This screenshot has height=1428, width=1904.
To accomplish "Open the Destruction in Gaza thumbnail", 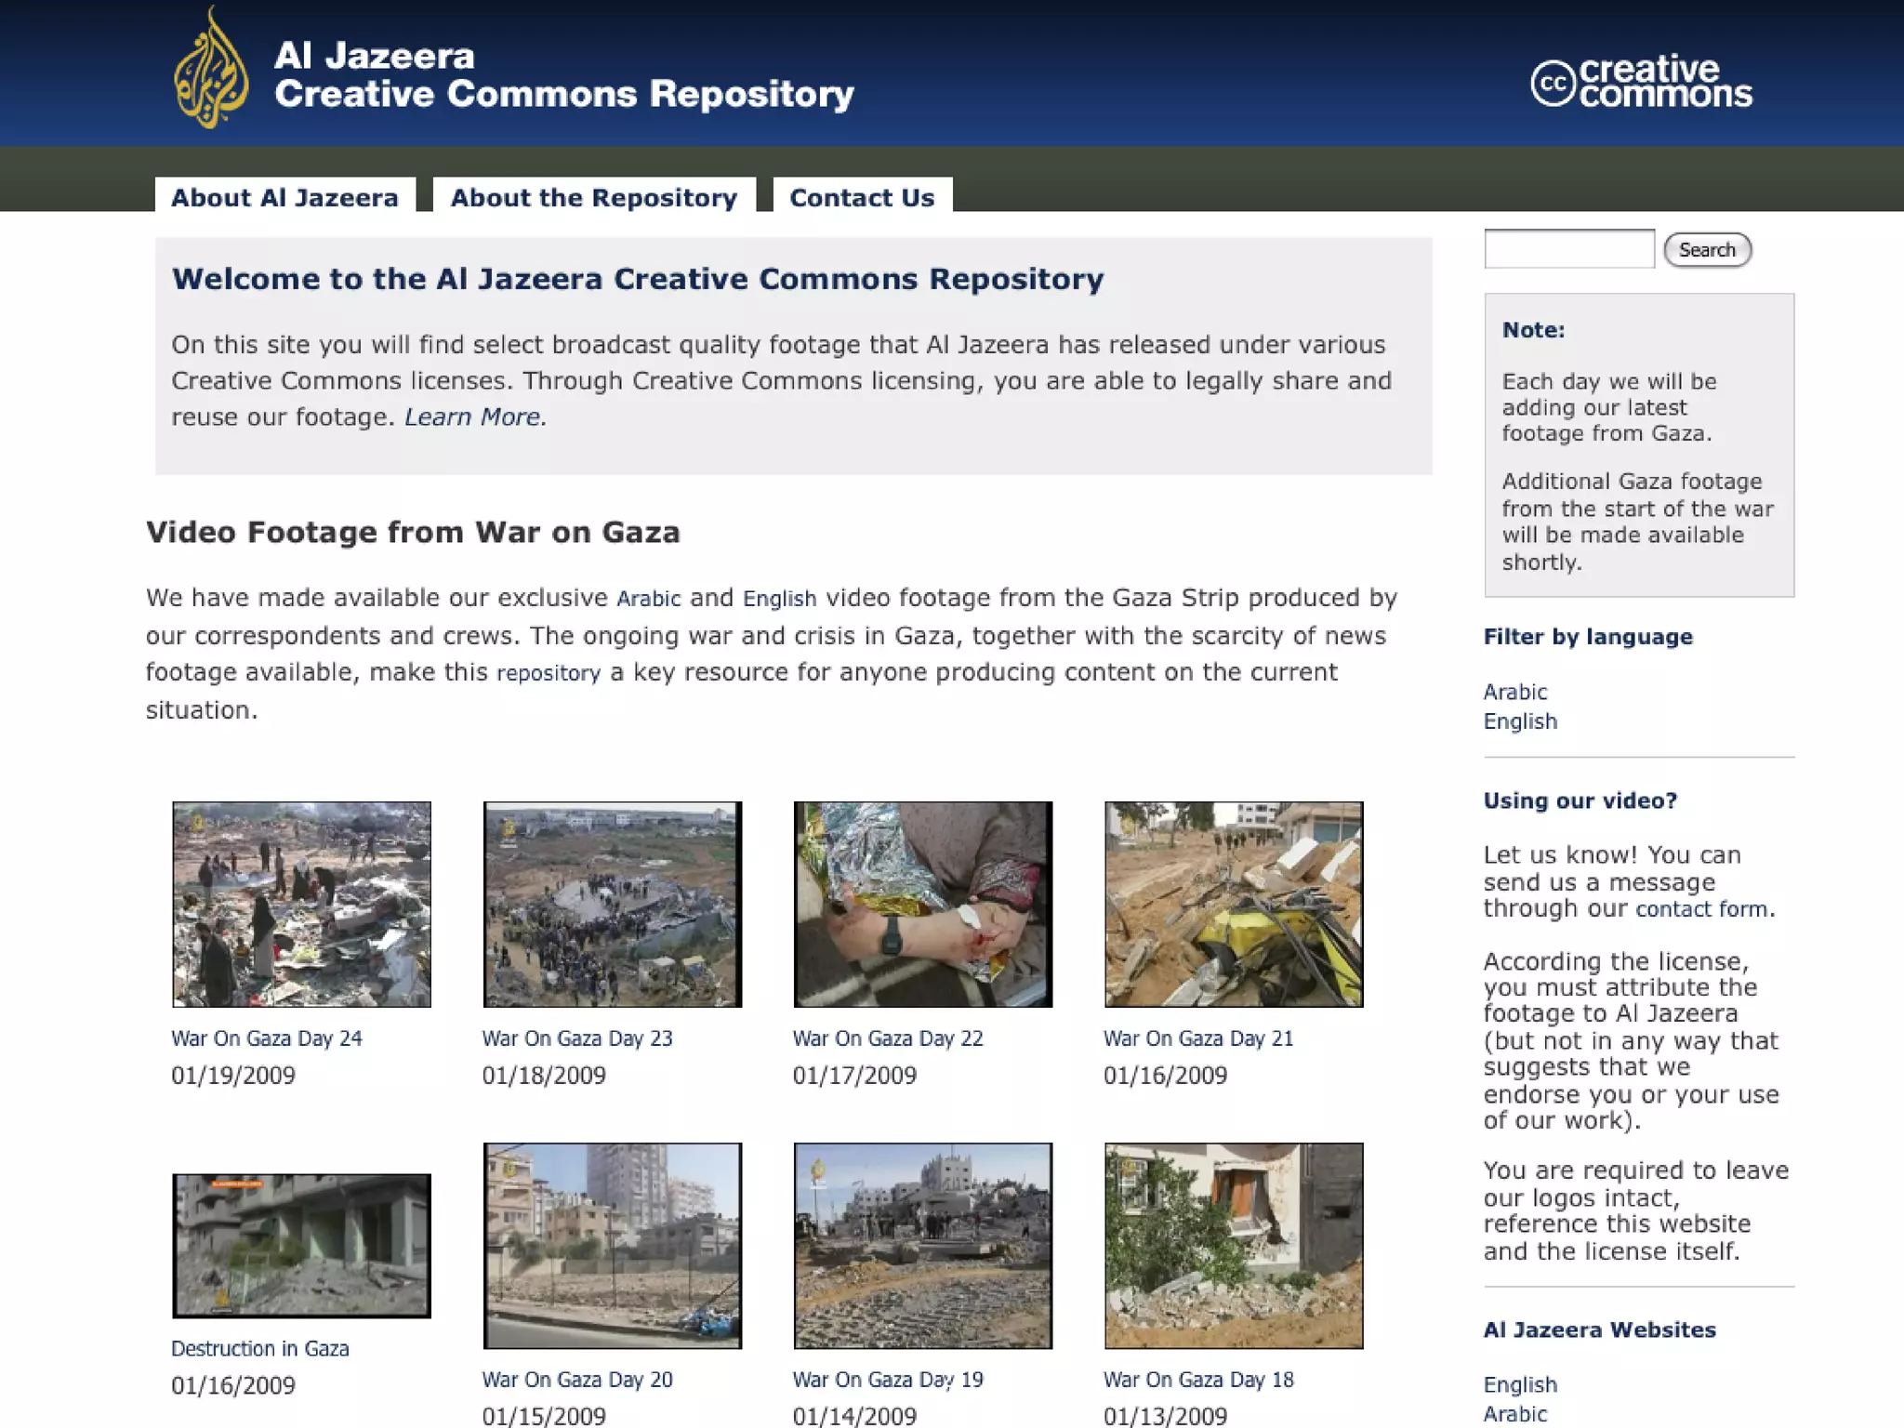I will pyautogui.click(x=301, y=1245).
